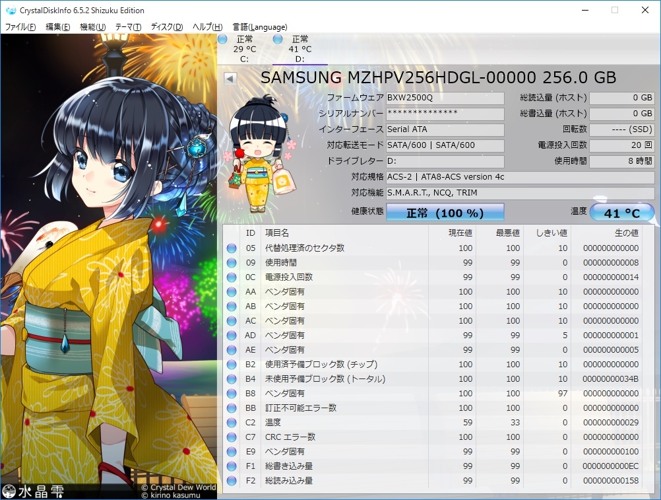Click status icon for attribute AA

click(232, 292)
